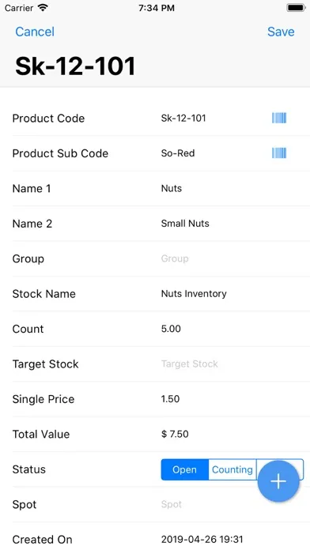
Task: Select the Counting status segment
Action: 232,469
